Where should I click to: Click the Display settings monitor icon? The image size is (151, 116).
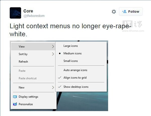point(15,97)
